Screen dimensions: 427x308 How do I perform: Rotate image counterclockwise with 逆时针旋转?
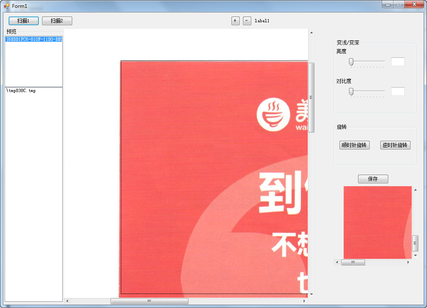pyautogui.click(x=395, y=145)
